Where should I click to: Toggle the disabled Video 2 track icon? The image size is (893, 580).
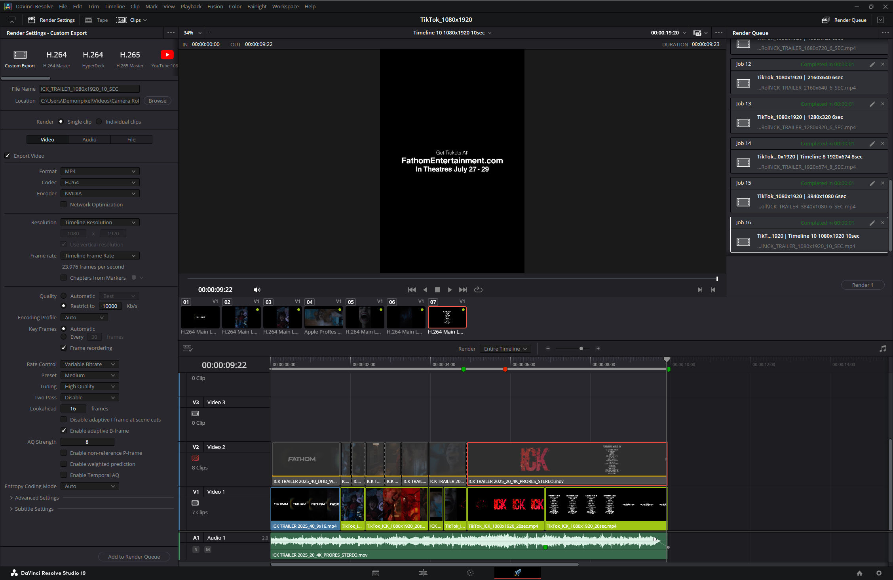coord(195,458)
